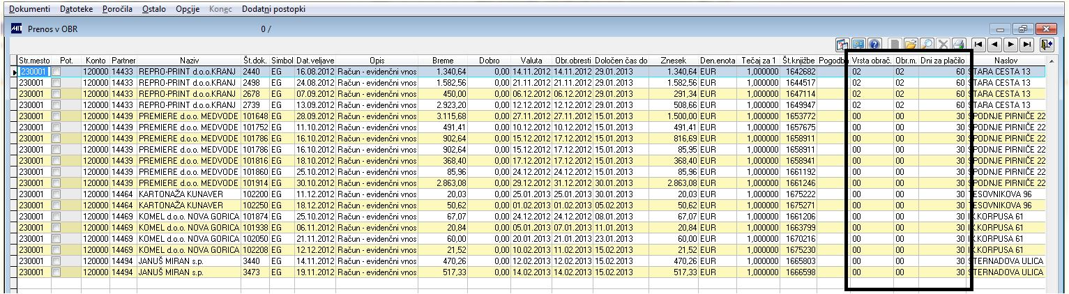The image size is (1069, 294).
Task: Open the Poročila menu
Action: 117,10
